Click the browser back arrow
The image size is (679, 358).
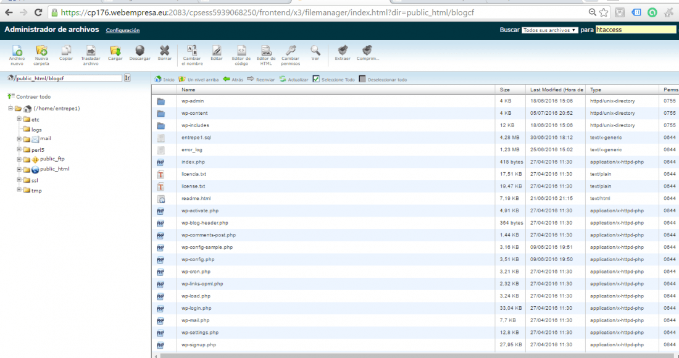click(9, 12)
